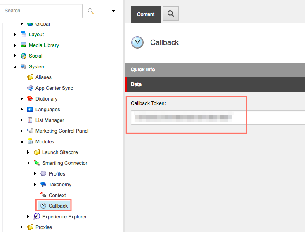Click the Media Library icon in tree

coord(24,45)
